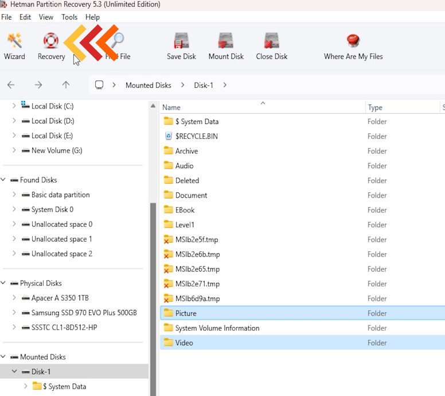The image size is (445, 396).
Task: Click the Close Disk icon
Action: point(272,41)
